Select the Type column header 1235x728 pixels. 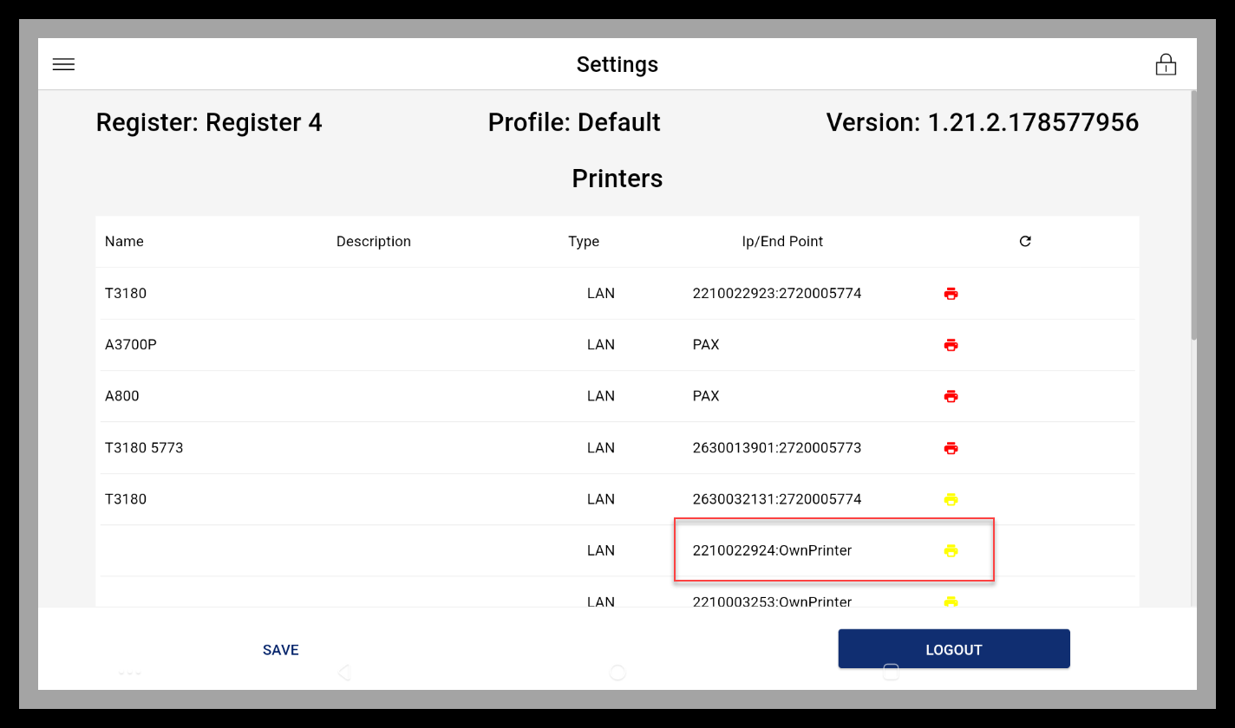click(x=584, y=241)
